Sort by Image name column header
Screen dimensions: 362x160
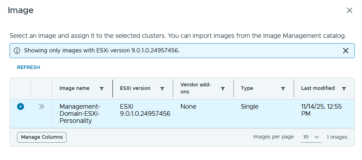click(x=74, y=88)
